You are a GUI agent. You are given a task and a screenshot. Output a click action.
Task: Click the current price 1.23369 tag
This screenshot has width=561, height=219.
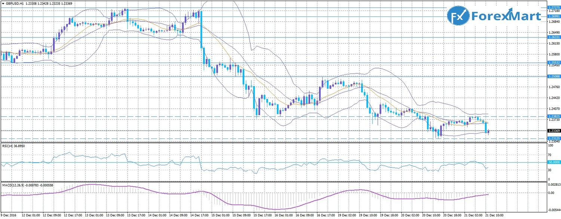(554, 131)
